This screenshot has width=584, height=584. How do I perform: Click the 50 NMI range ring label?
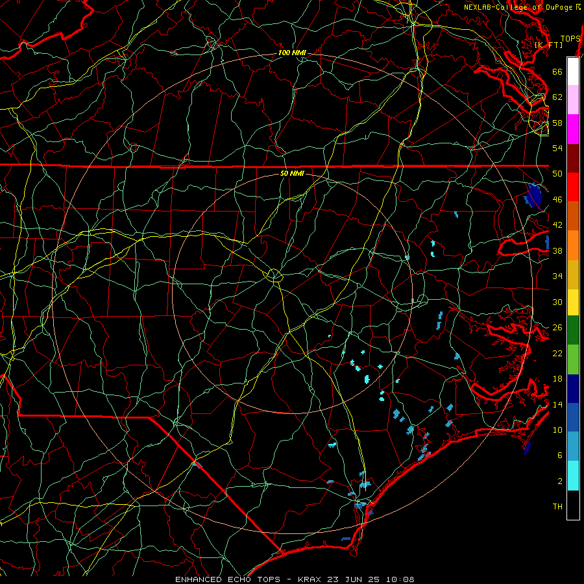pyautogui.click(x=292, y=173)
